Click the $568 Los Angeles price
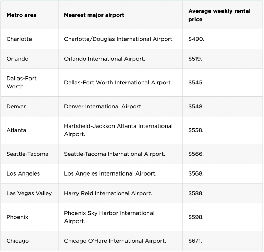264x252 pixels. [196, 173]
